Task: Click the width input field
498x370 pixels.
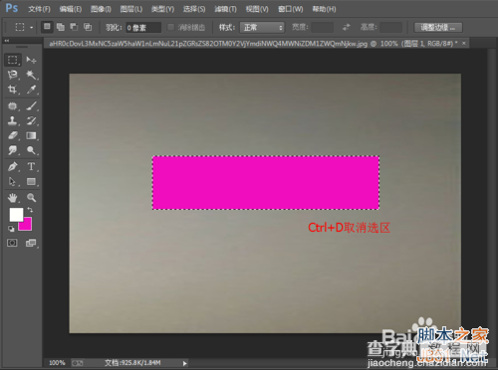Action: [322, 27]
